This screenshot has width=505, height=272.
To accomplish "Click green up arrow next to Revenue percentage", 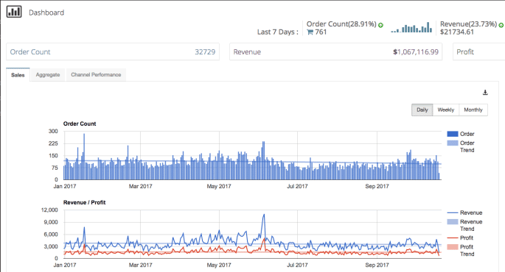I will pos(501,25).
